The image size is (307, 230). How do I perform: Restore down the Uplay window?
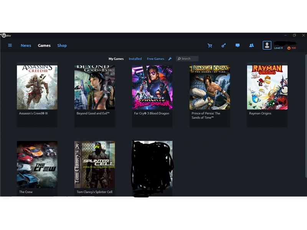pyautogui.click(x=294, y=35)
